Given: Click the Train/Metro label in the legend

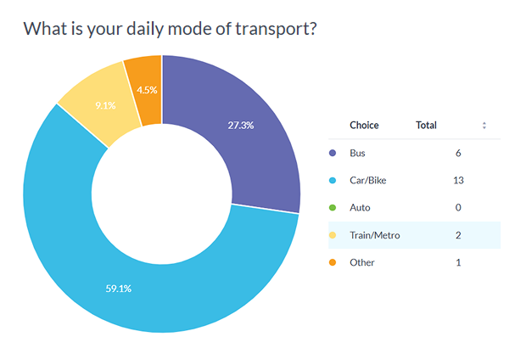Looking at the screenshot, I should pyautogui.click(x=374, y=235).
